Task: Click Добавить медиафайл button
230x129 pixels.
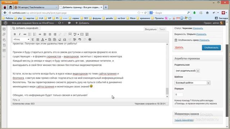Action: pos(26,28)
